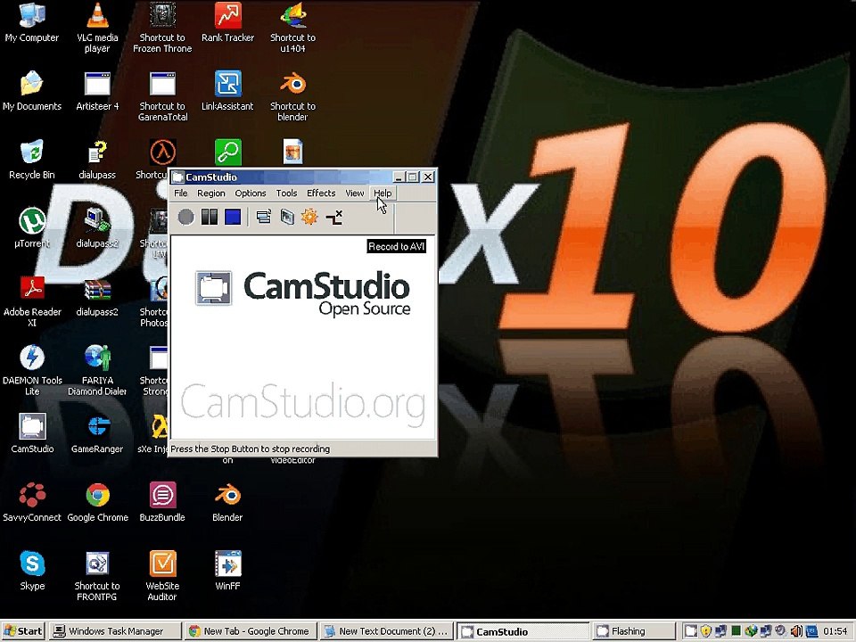
Task: Click the toggle view windows icon
Action: tap(263, 217)
